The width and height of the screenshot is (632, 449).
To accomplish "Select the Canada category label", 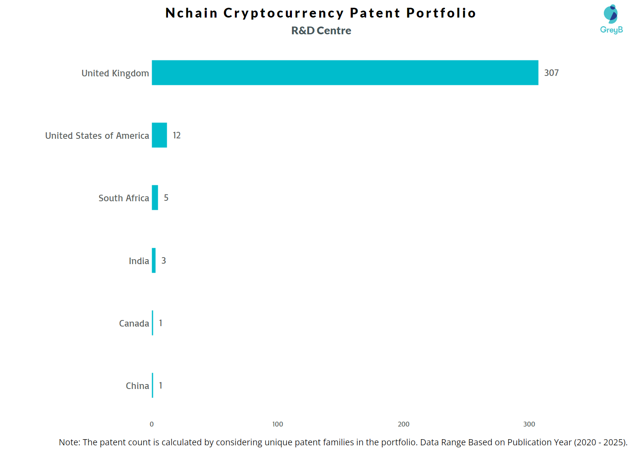I will (x=134, y=323).
